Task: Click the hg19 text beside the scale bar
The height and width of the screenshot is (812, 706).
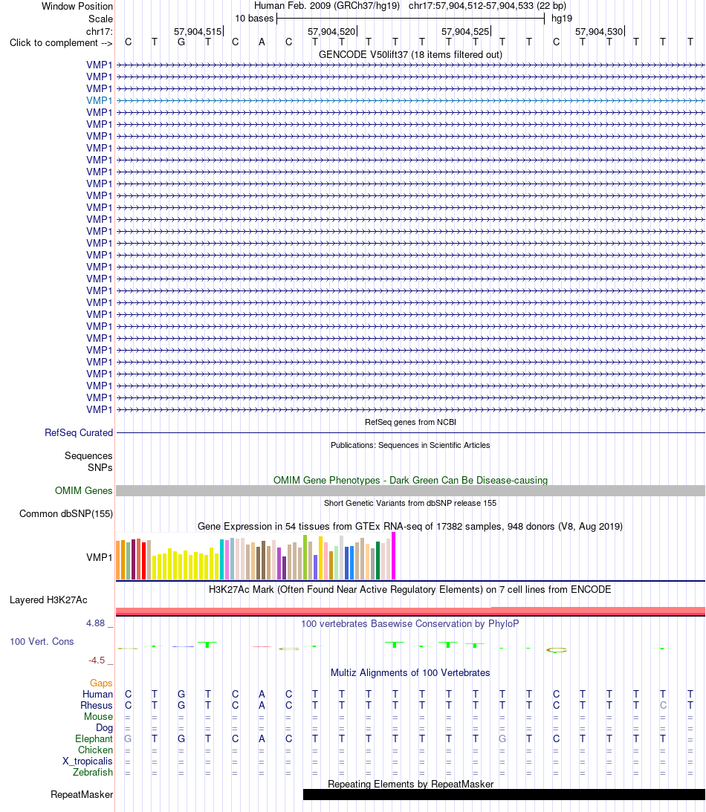Action: [x=562, y=18]
